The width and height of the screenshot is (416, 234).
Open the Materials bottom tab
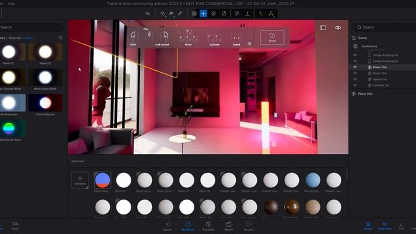click(x=188, y=226)
